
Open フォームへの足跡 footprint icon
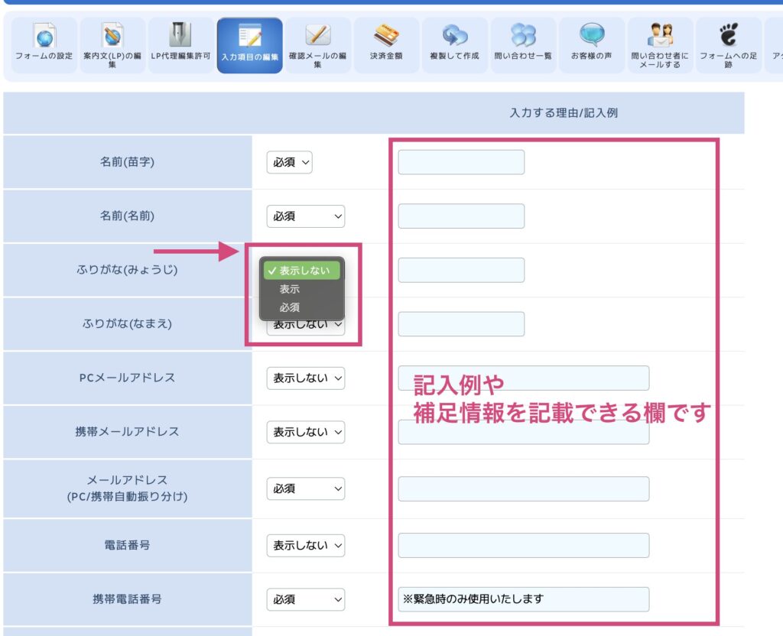tap(728, 36)
